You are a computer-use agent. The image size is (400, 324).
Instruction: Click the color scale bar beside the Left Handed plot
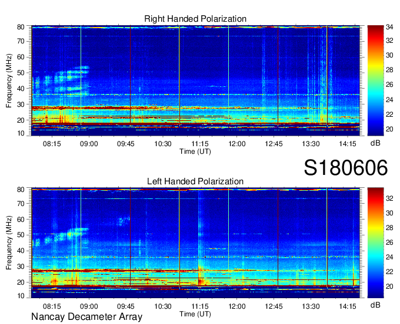click(375, 243)
